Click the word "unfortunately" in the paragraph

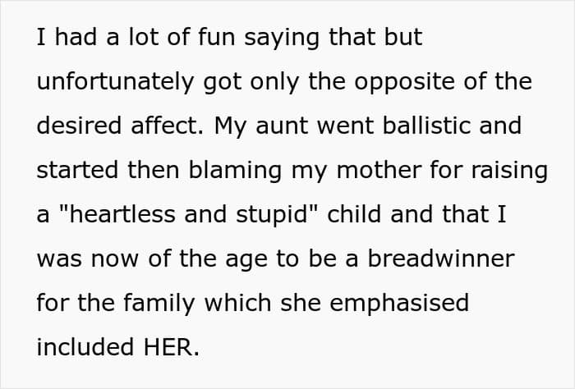115,82
